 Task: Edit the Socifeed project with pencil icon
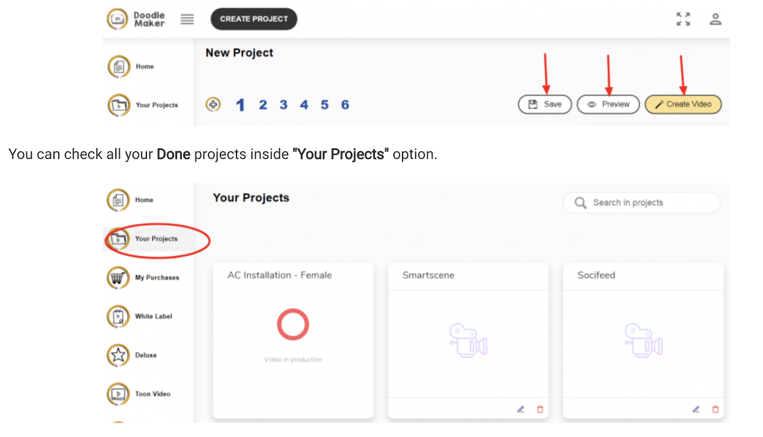tap(696, 409)
